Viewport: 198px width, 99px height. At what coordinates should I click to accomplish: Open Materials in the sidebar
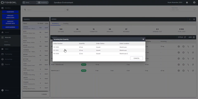tap(10, 37)
